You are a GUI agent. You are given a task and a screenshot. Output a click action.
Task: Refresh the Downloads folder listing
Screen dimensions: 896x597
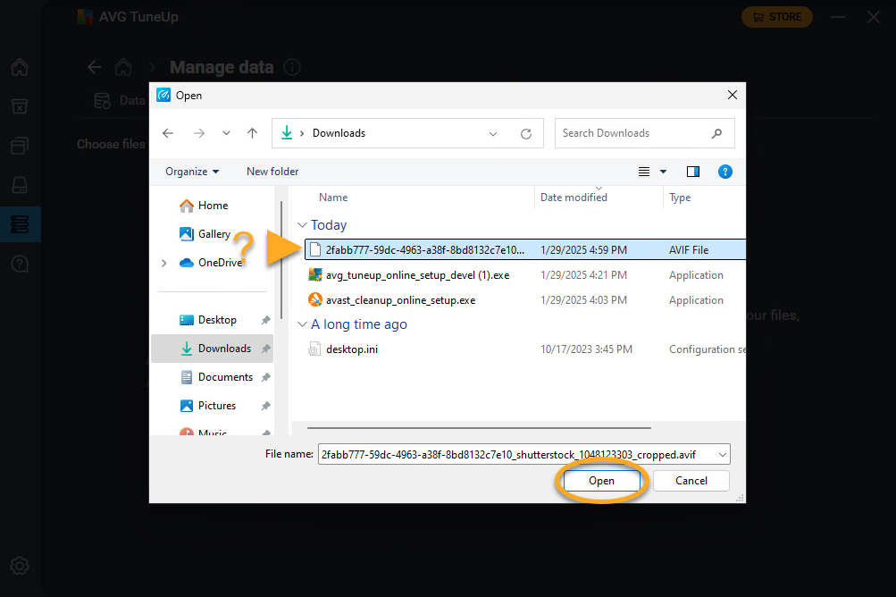pyautogui.click(x=526, y=133)
